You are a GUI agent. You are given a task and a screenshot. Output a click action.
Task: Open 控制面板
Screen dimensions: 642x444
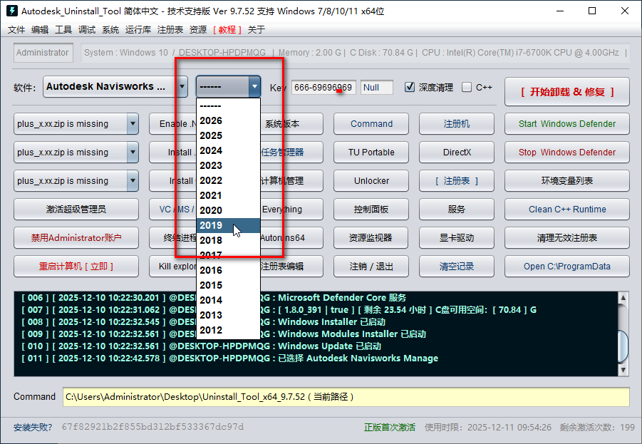(x=371, y=210)
